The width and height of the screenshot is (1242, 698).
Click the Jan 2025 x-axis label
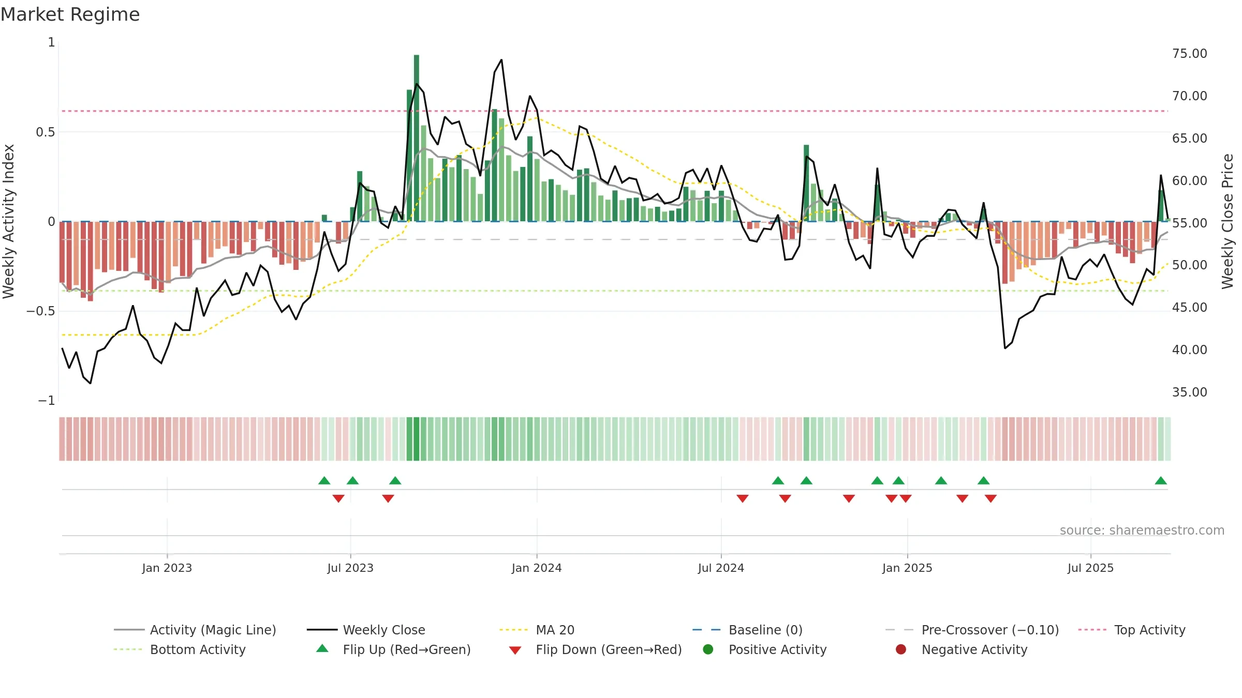coord(907,568)
